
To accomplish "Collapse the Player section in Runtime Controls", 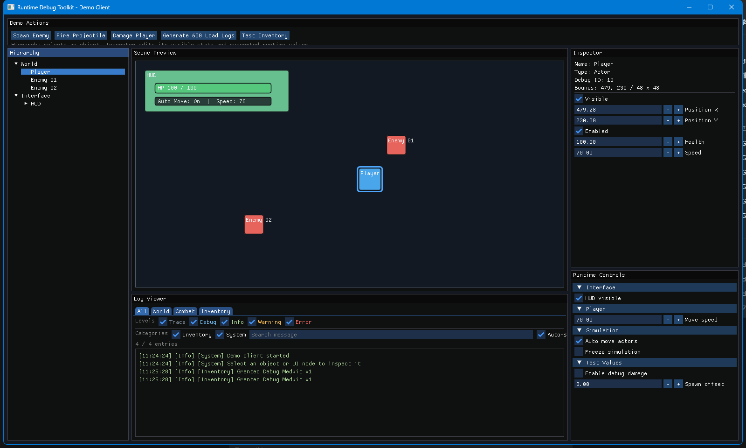I will pos(655,309).
